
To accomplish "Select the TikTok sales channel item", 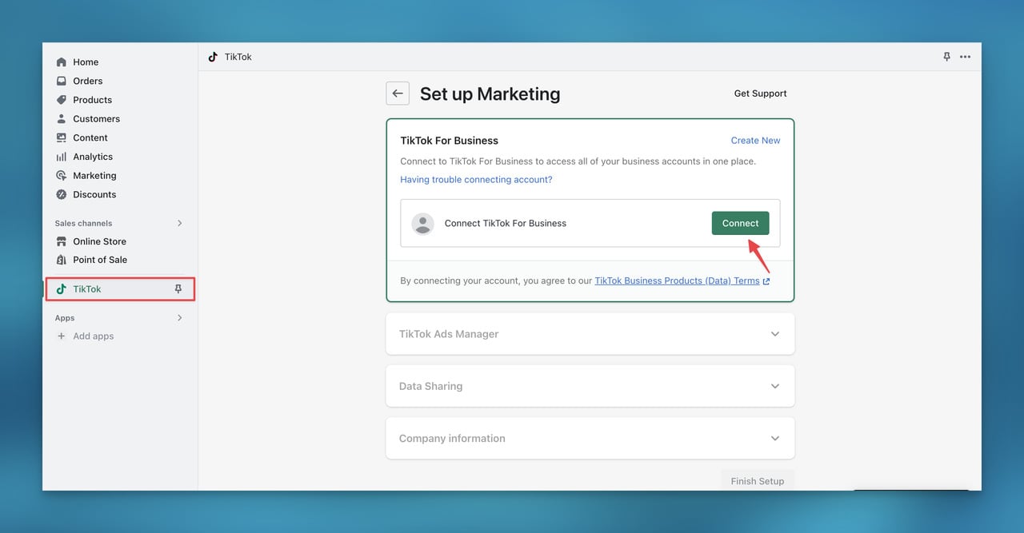I will pyautogui.click(x=120, y=289).
